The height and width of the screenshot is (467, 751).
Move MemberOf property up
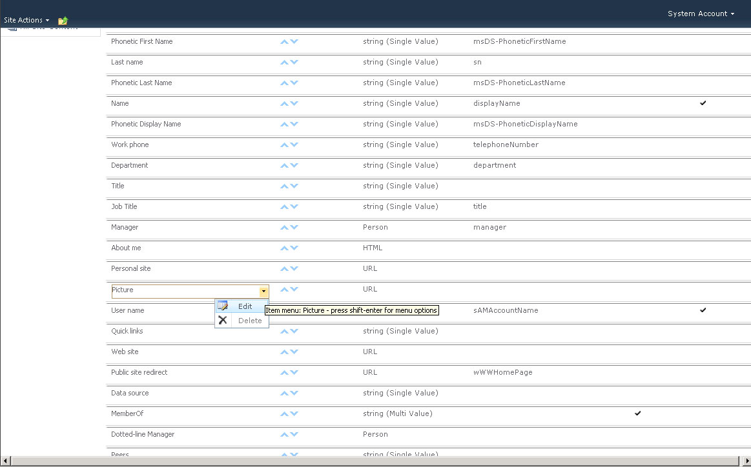tap(284, 413)
